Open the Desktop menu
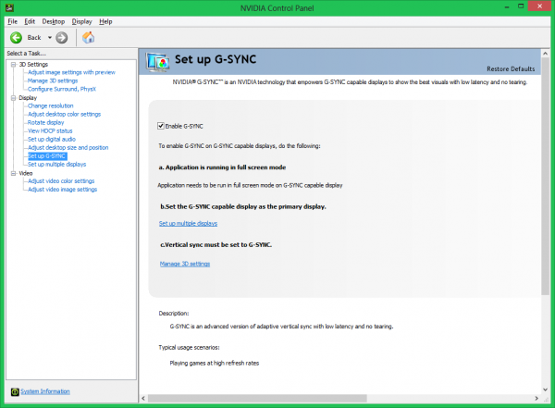This screenshot has height=408, width=555. [x=54, y=21]
